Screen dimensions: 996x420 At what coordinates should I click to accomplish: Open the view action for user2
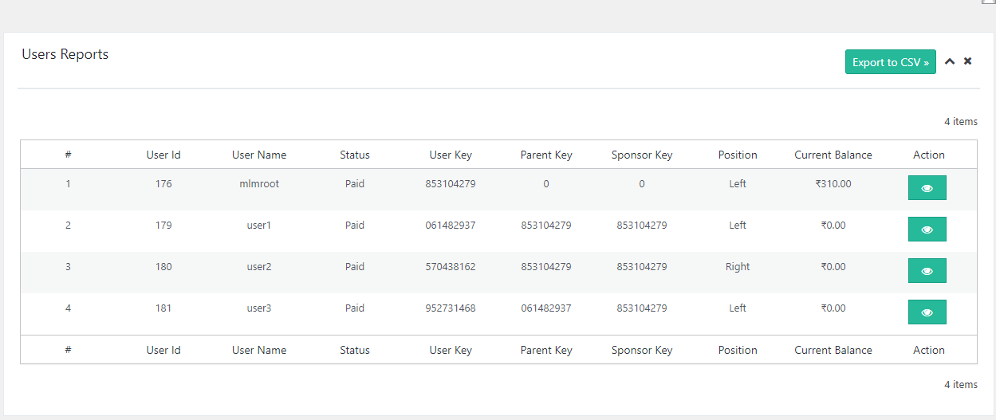[927, 271]
